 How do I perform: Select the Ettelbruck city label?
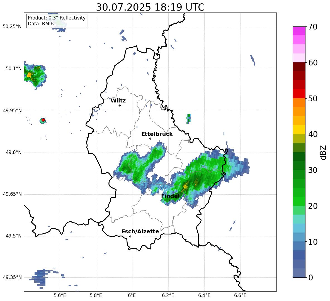[x=157, y=134]
